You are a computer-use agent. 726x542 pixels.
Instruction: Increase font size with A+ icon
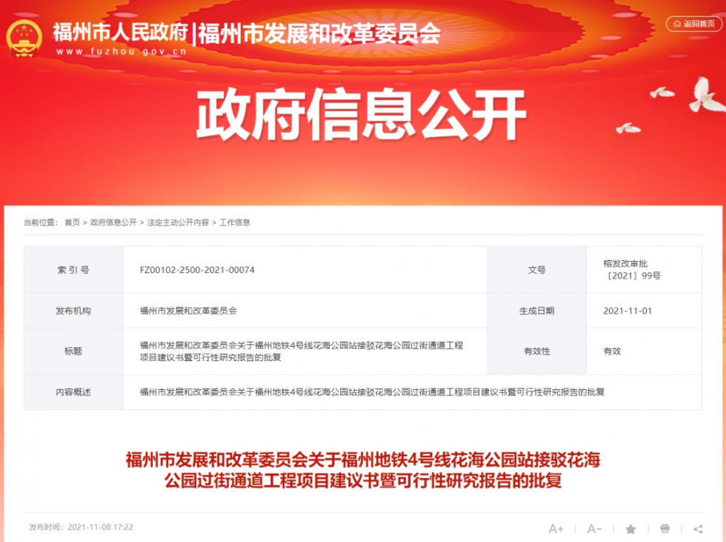coord(556,529)
